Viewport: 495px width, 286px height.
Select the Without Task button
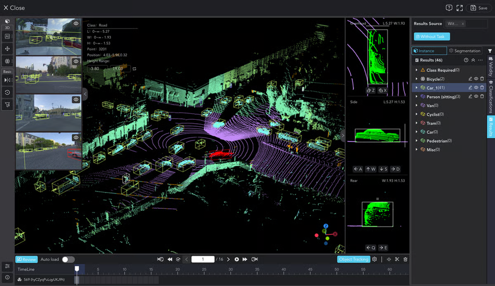433,36
